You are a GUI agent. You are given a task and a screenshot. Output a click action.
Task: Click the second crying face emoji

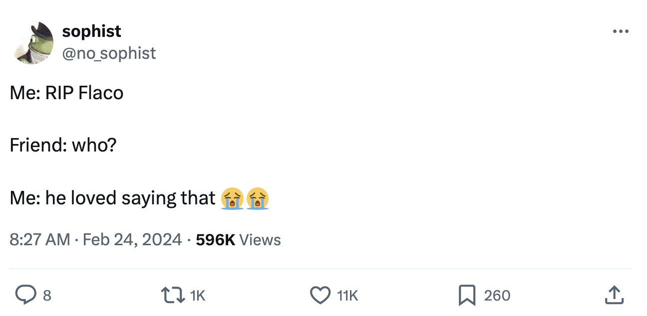pyautogui.click(x=257, y=198)
